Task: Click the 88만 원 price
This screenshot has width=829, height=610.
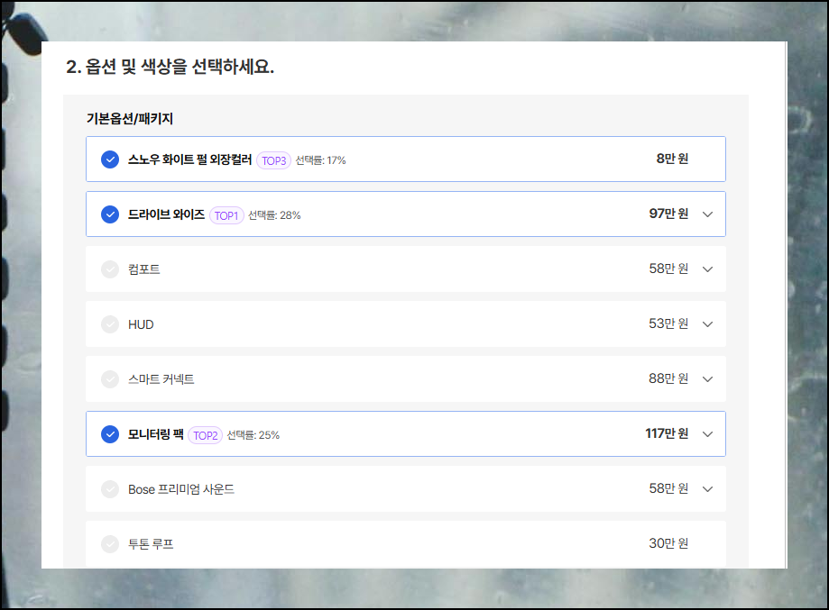Action: pos(668,378)
